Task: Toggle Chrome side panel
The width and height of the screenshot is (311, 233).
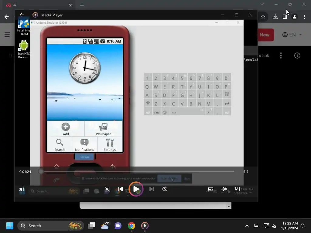Action: [x=285, y=17]
